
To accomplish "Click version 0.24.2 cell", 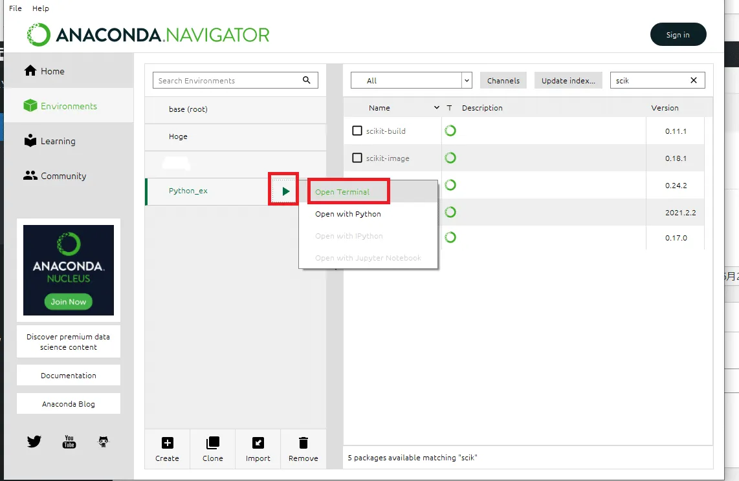I will pyautogui.click(x=676, y=186).
